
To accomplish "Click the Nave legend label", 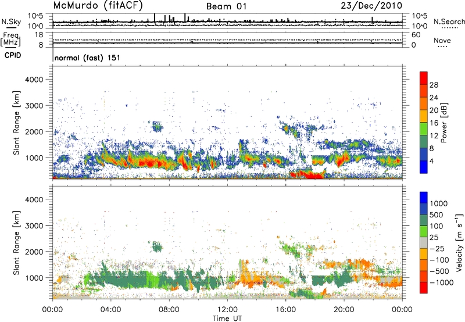I will (442, 40).
